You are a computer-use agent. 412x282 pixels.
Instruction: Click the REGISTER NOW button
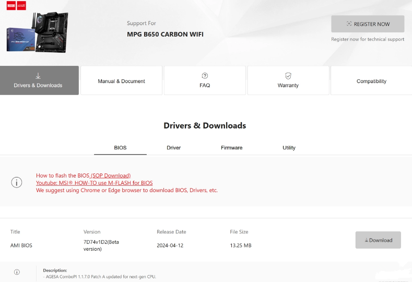coord(368,24)
